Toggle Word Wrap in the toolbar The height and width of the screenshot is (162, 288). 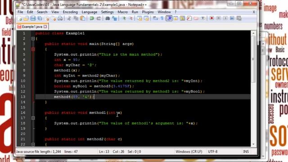(x=155, y=18)
